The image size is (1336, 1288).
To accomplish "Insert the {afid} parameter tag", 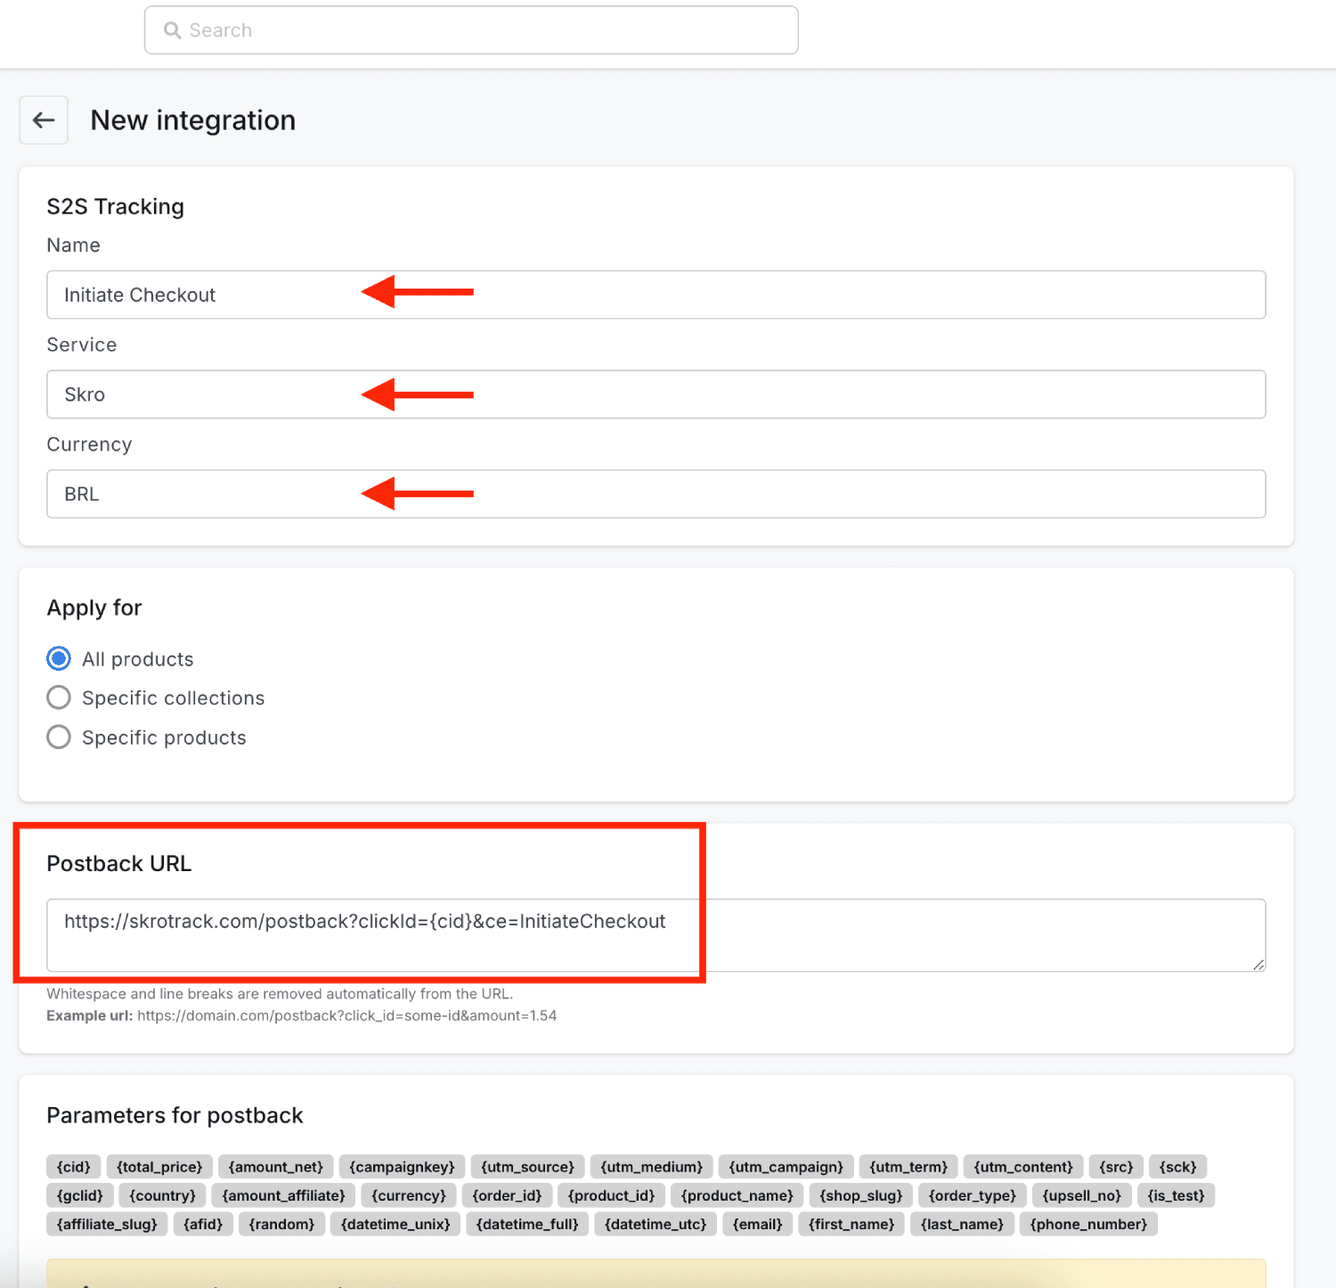I will (203, 1224).
